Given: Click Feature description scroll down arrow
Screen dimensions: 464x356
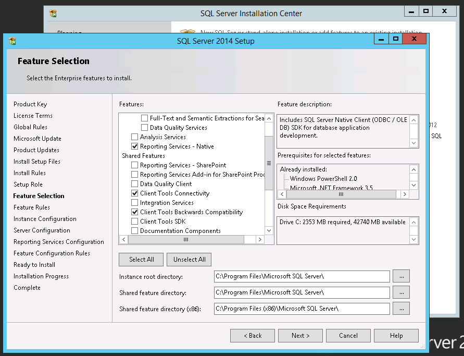Looking at the screenshot, I should click(413, 143).
